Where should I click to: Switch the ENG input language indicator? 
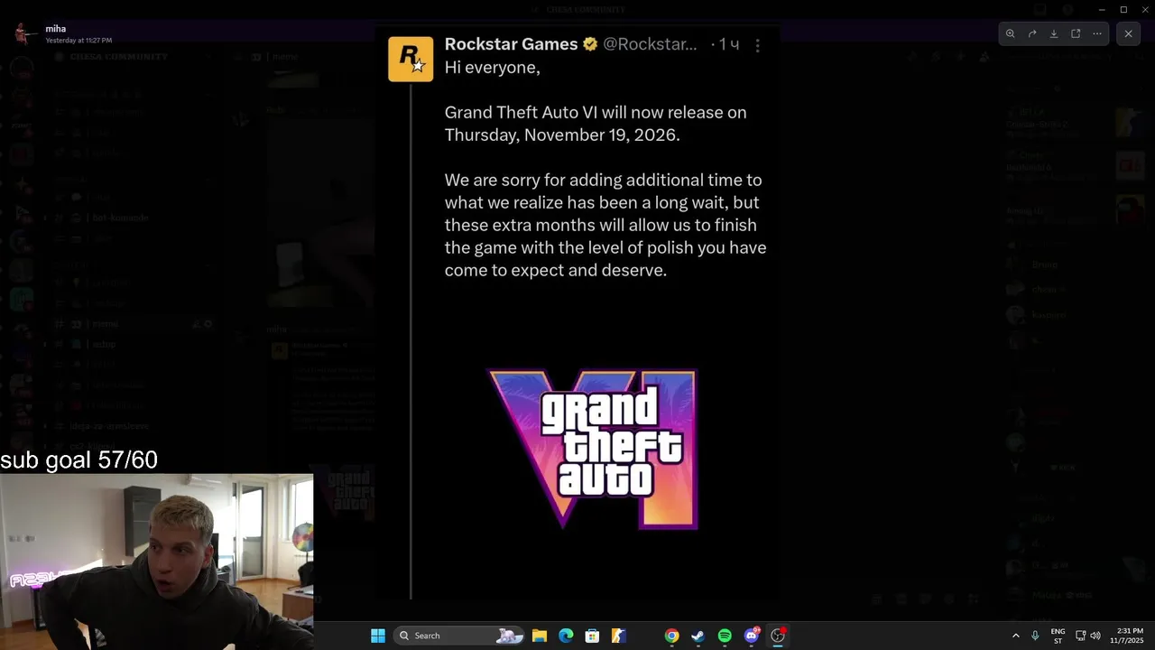tap(1058, 636)
